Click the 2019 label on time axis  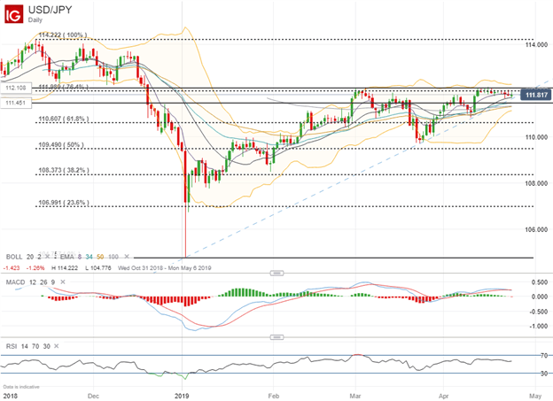(x=182, y=396)
